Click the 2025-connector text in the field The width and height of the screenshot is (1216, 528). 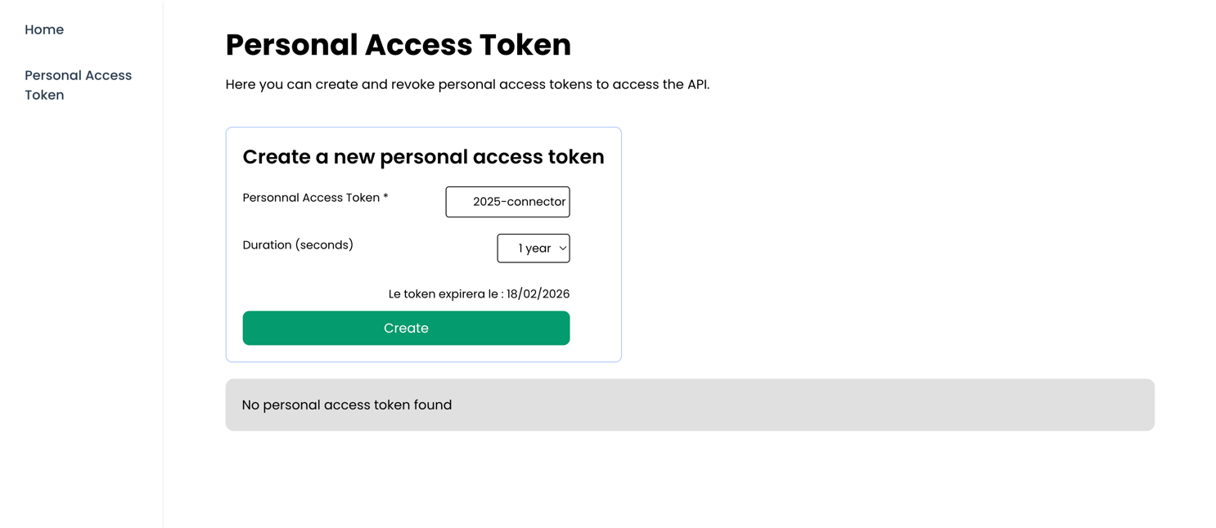pyautogui.click(x=519, y=202)
